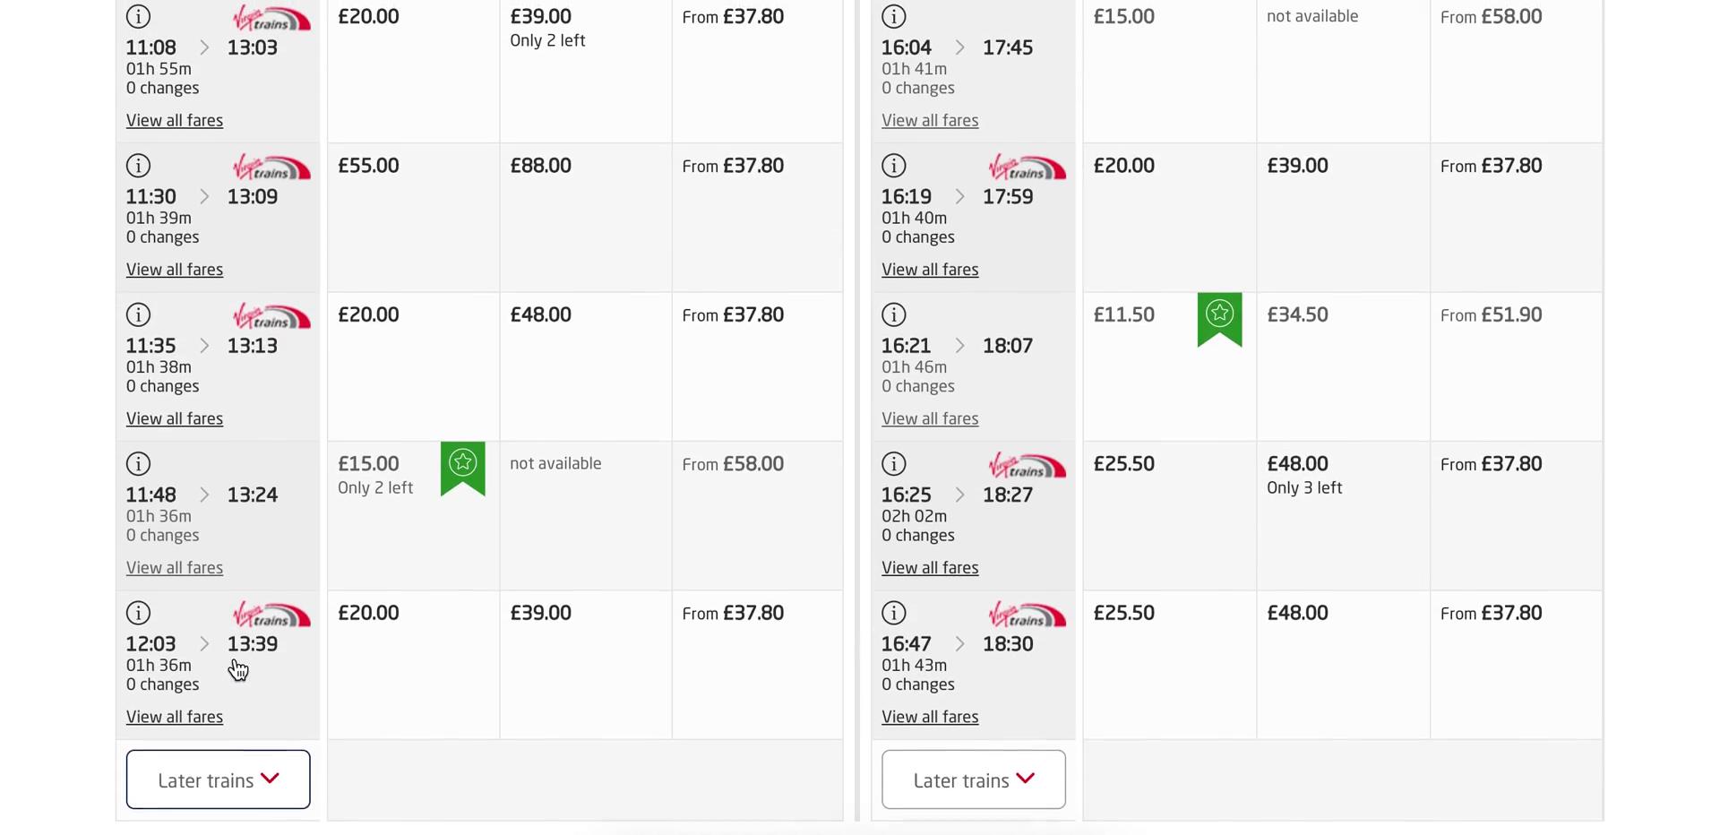Image resolution: width=1720 pixels, height=835 pixels.
Task: Click the chevron inside the left Later trains button
Action: (270, 779)
